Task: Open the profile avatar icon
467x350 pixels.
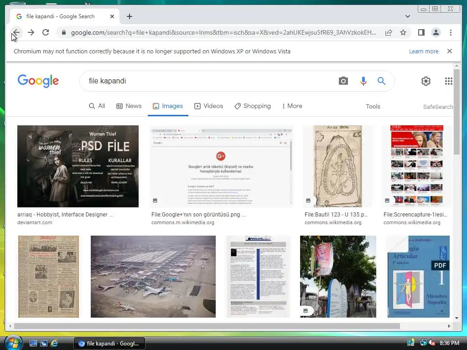Action: click(436, 32)
